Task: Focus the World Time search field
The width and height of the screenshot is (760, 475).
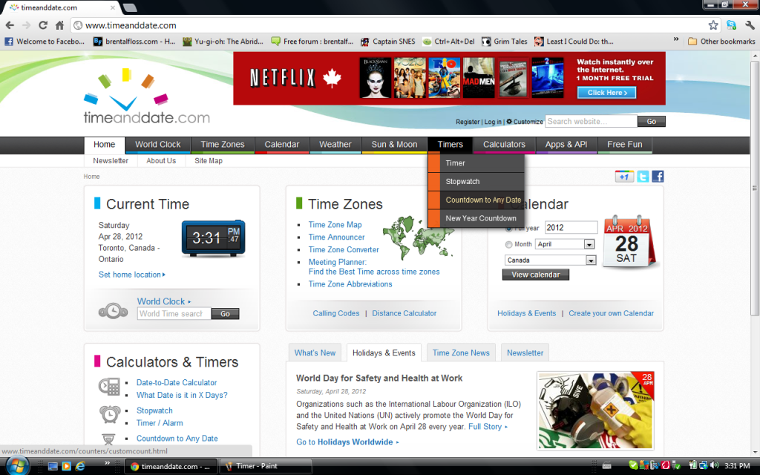Action: pos(174,314)
